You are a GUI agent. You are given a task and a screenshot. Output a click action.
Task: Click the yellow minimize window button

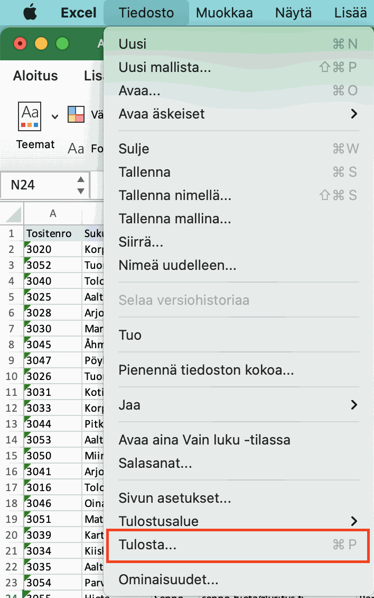click(41, 43)
